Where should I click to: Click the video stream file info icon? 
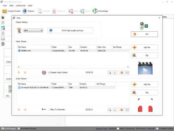(x=110, y=73)
